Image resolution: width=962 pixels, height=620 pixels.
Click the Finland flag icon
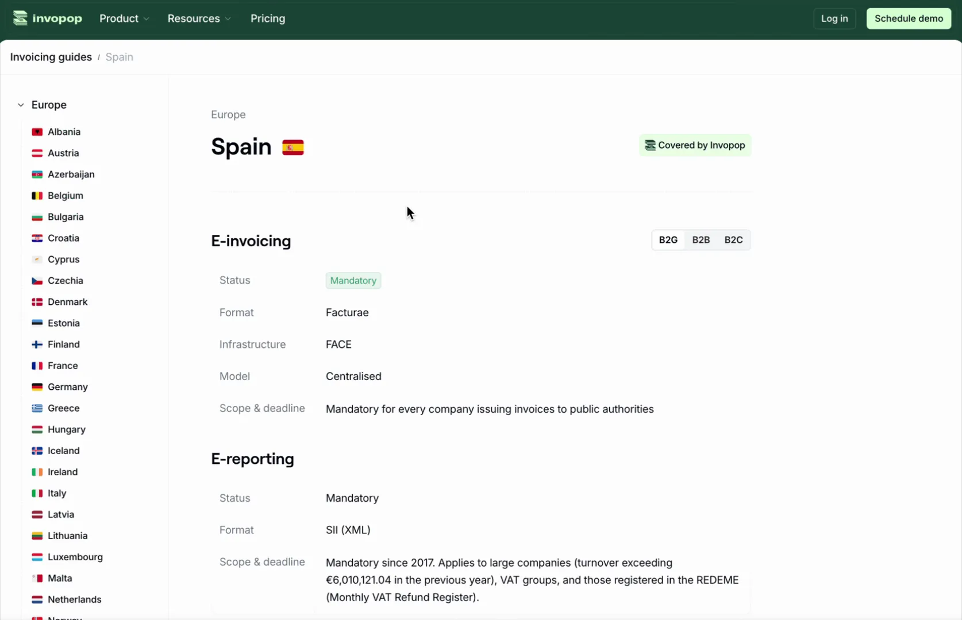[x=37, y=344]
